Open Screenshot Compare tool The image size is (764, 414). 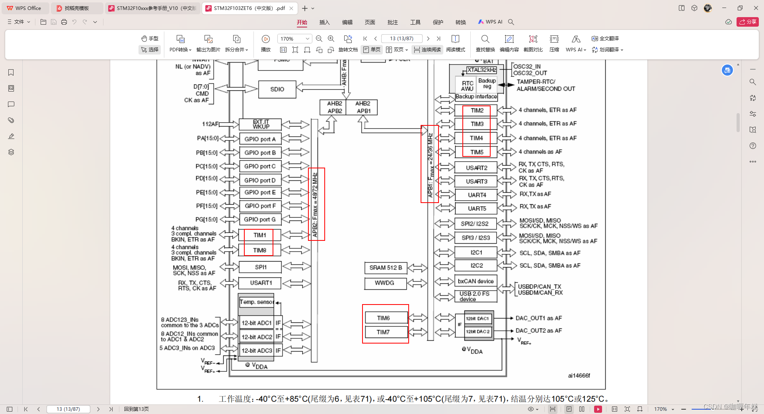coord(533,43)
